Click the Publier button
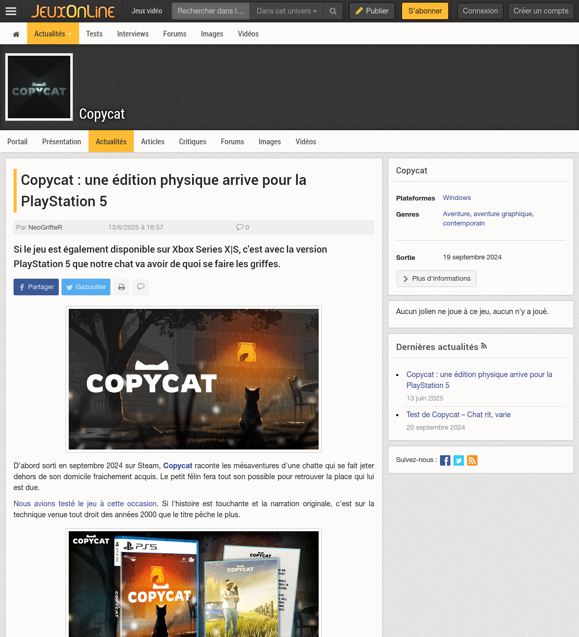579x637 pixels. (372, 11)
